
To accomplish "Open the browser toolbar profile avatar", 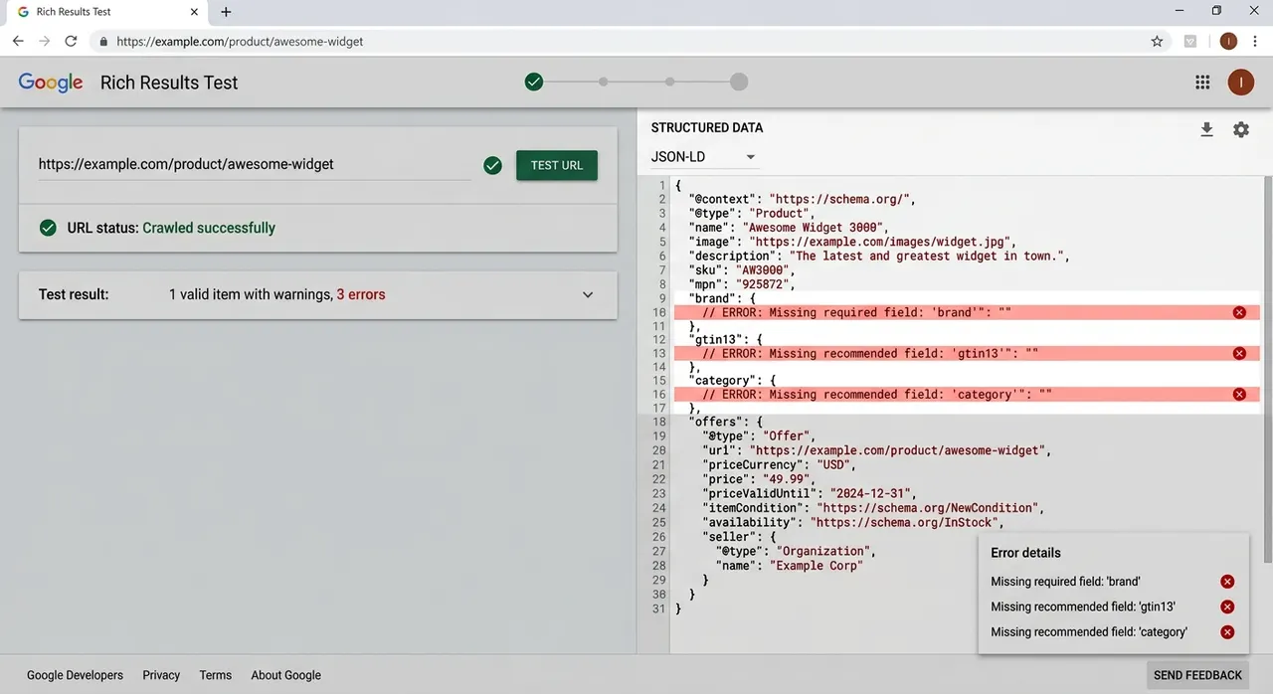I will [1228, 42].
